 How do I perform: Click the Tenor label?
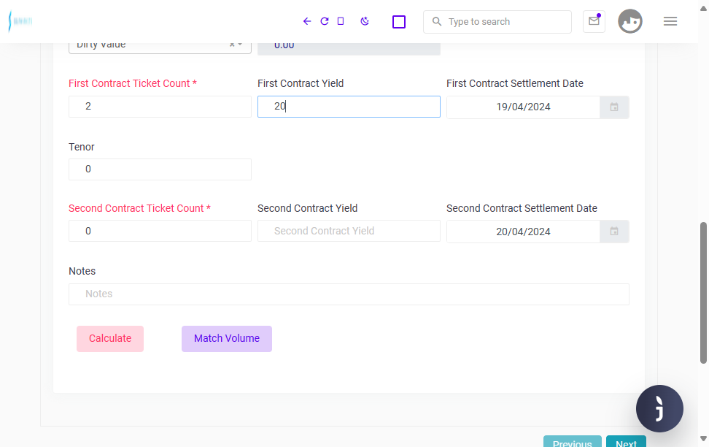click(82, 147)
